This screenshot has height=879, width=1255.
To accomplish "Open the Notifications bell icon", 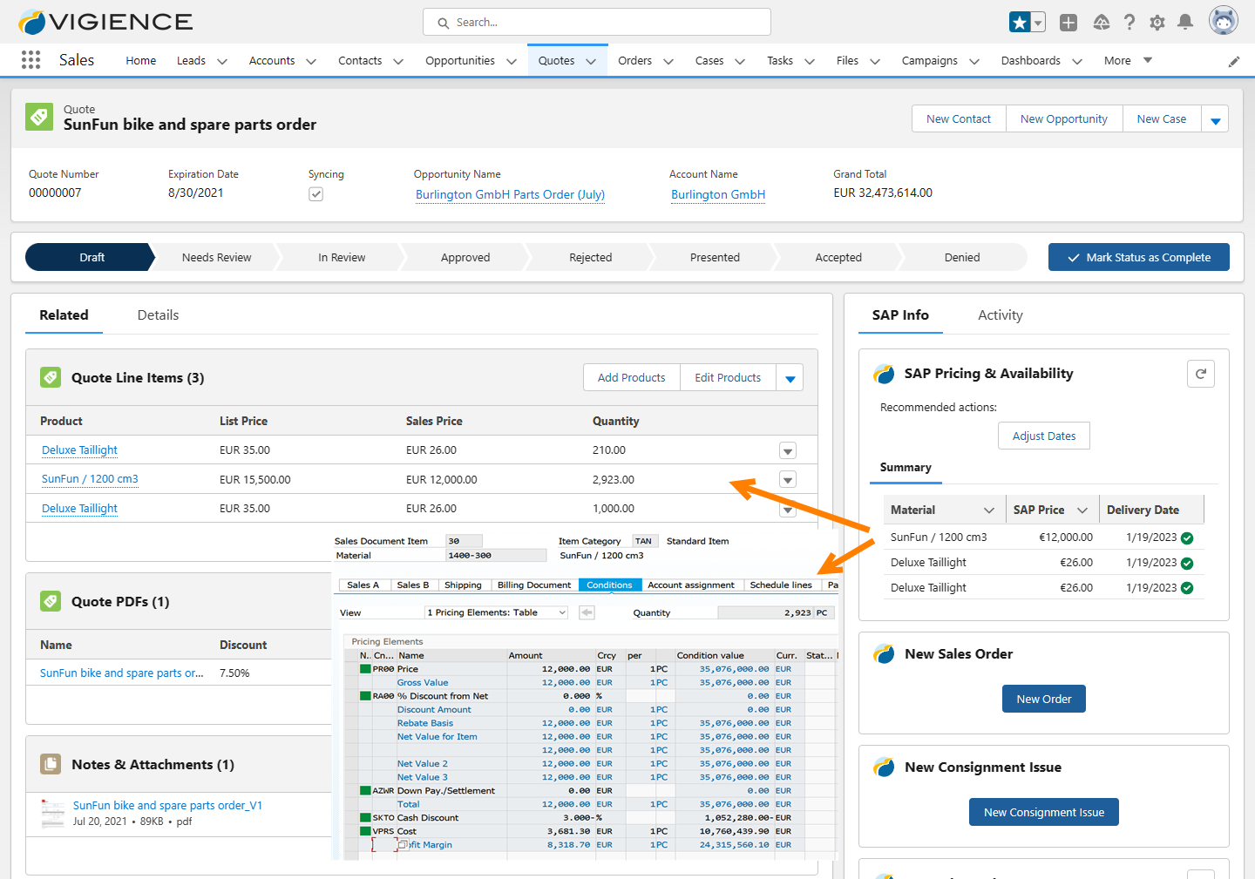I will (x=1185, y=22).
